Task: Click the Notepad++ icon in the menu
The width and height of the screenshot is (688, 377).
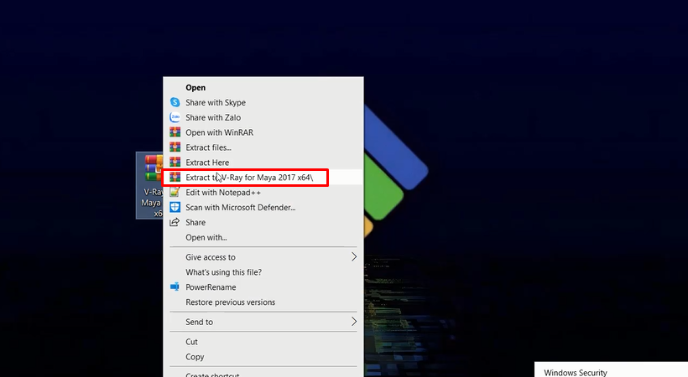Action: pos(175,193)
